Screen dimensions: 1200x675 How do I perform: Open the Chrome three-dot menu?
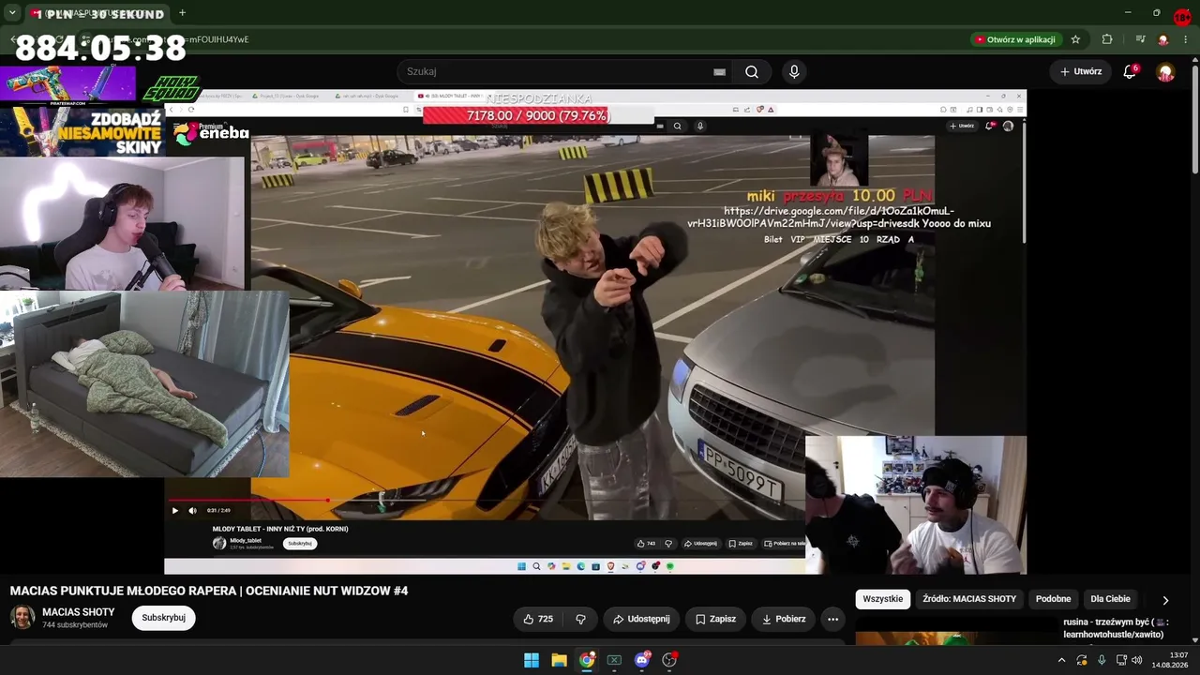(1187, 39)
